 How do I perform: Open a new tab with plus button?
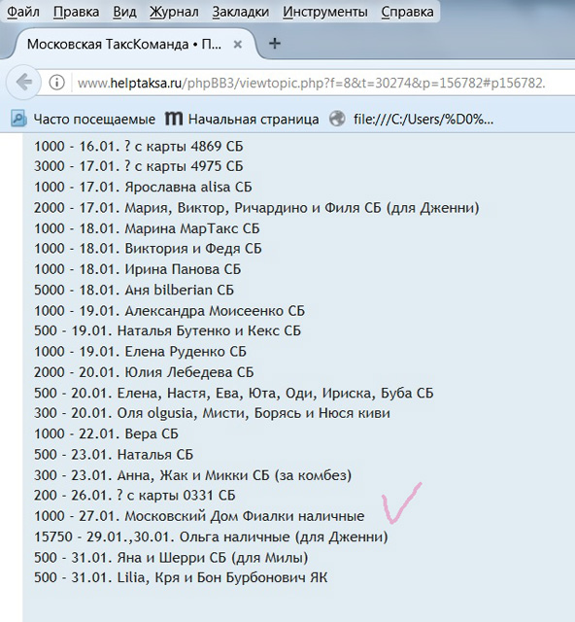(275, 43)
